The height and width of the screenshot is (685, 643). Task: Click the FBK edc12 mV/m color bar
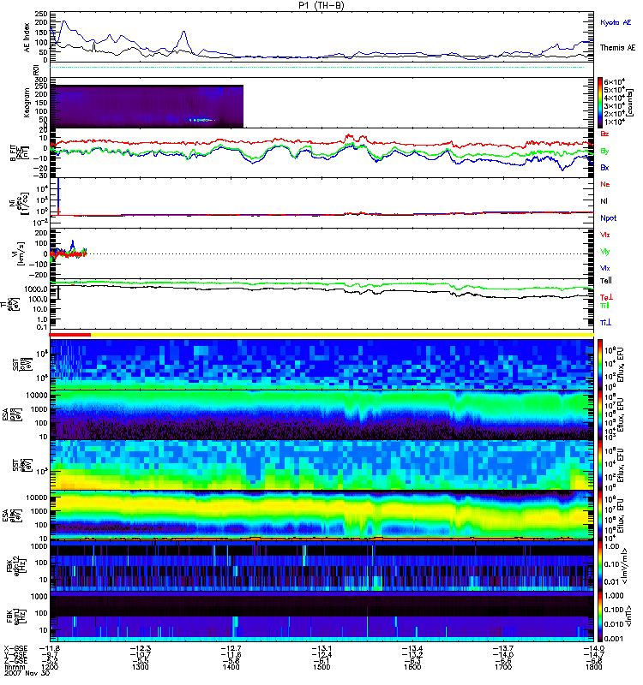click(600, 566)
